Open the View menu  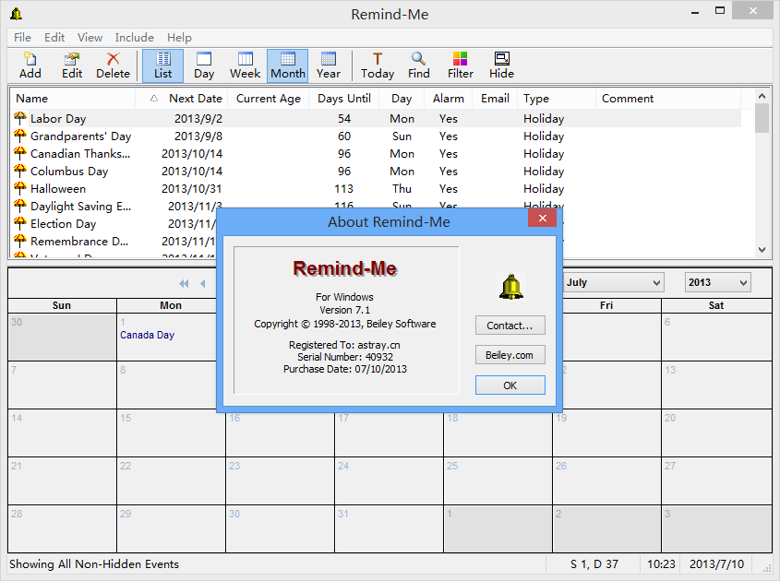pyautogui.click(x=90, y=38)
